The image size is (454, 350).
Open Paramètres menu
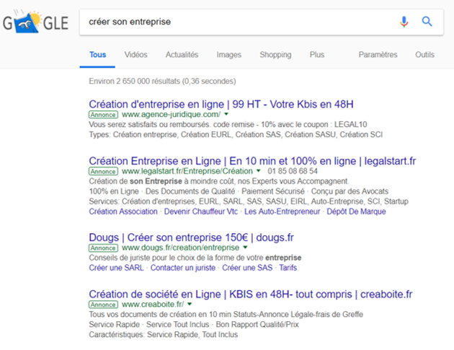click(x=378, y=55)
